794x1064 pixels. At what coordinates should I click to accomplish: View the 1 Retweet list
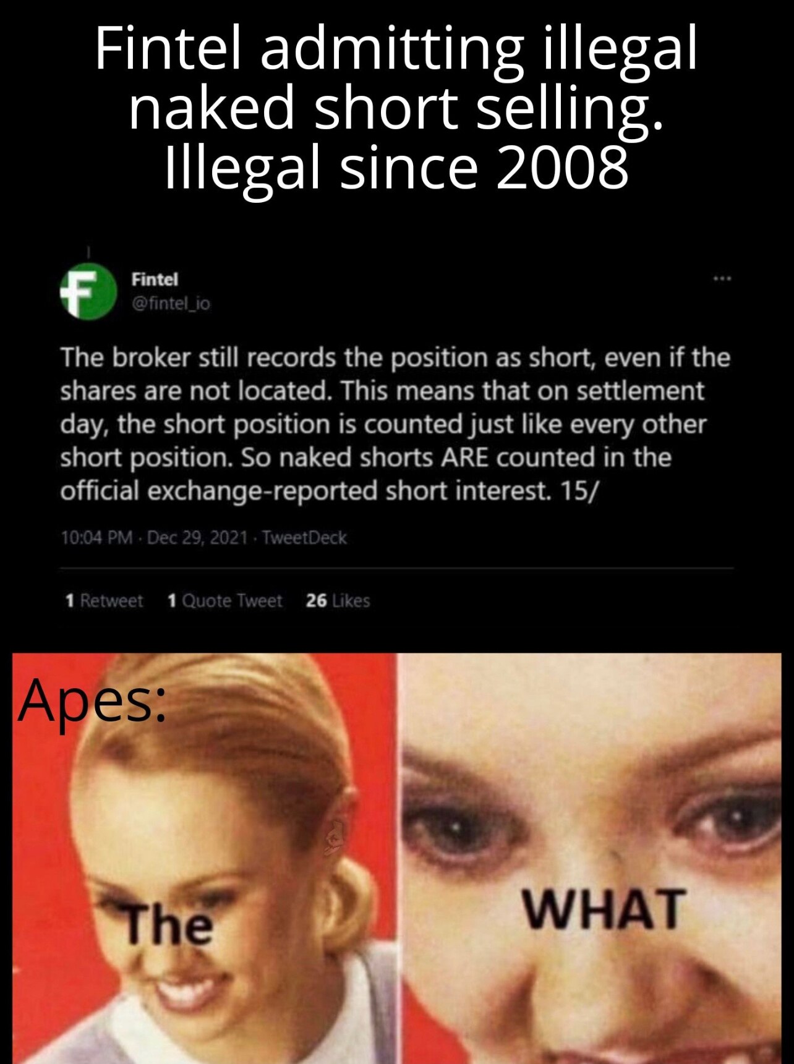[x=104, y=600]
